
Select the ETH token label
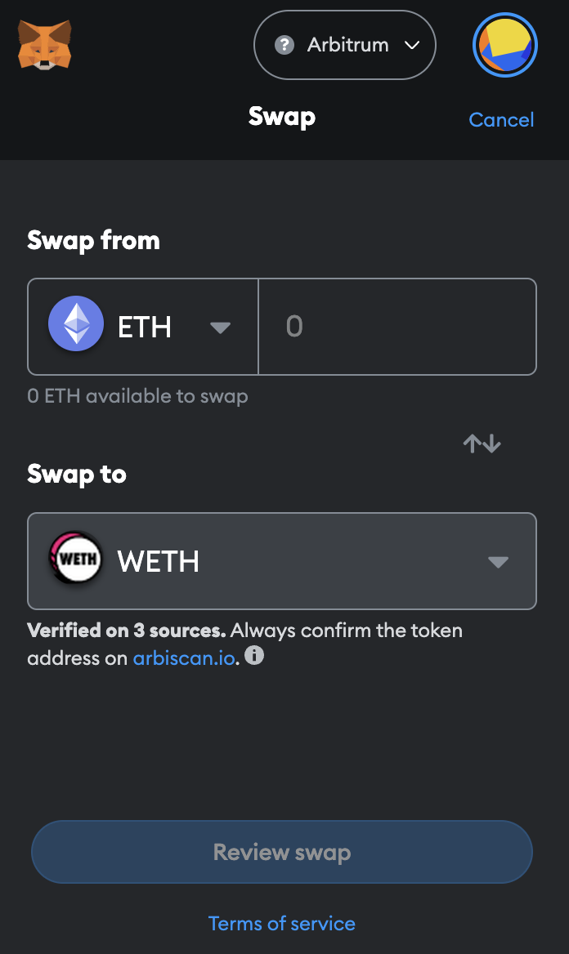click(x=145, y=328)
